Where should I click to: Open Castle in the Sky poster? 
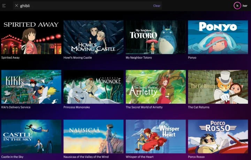[x=31, y=136]
